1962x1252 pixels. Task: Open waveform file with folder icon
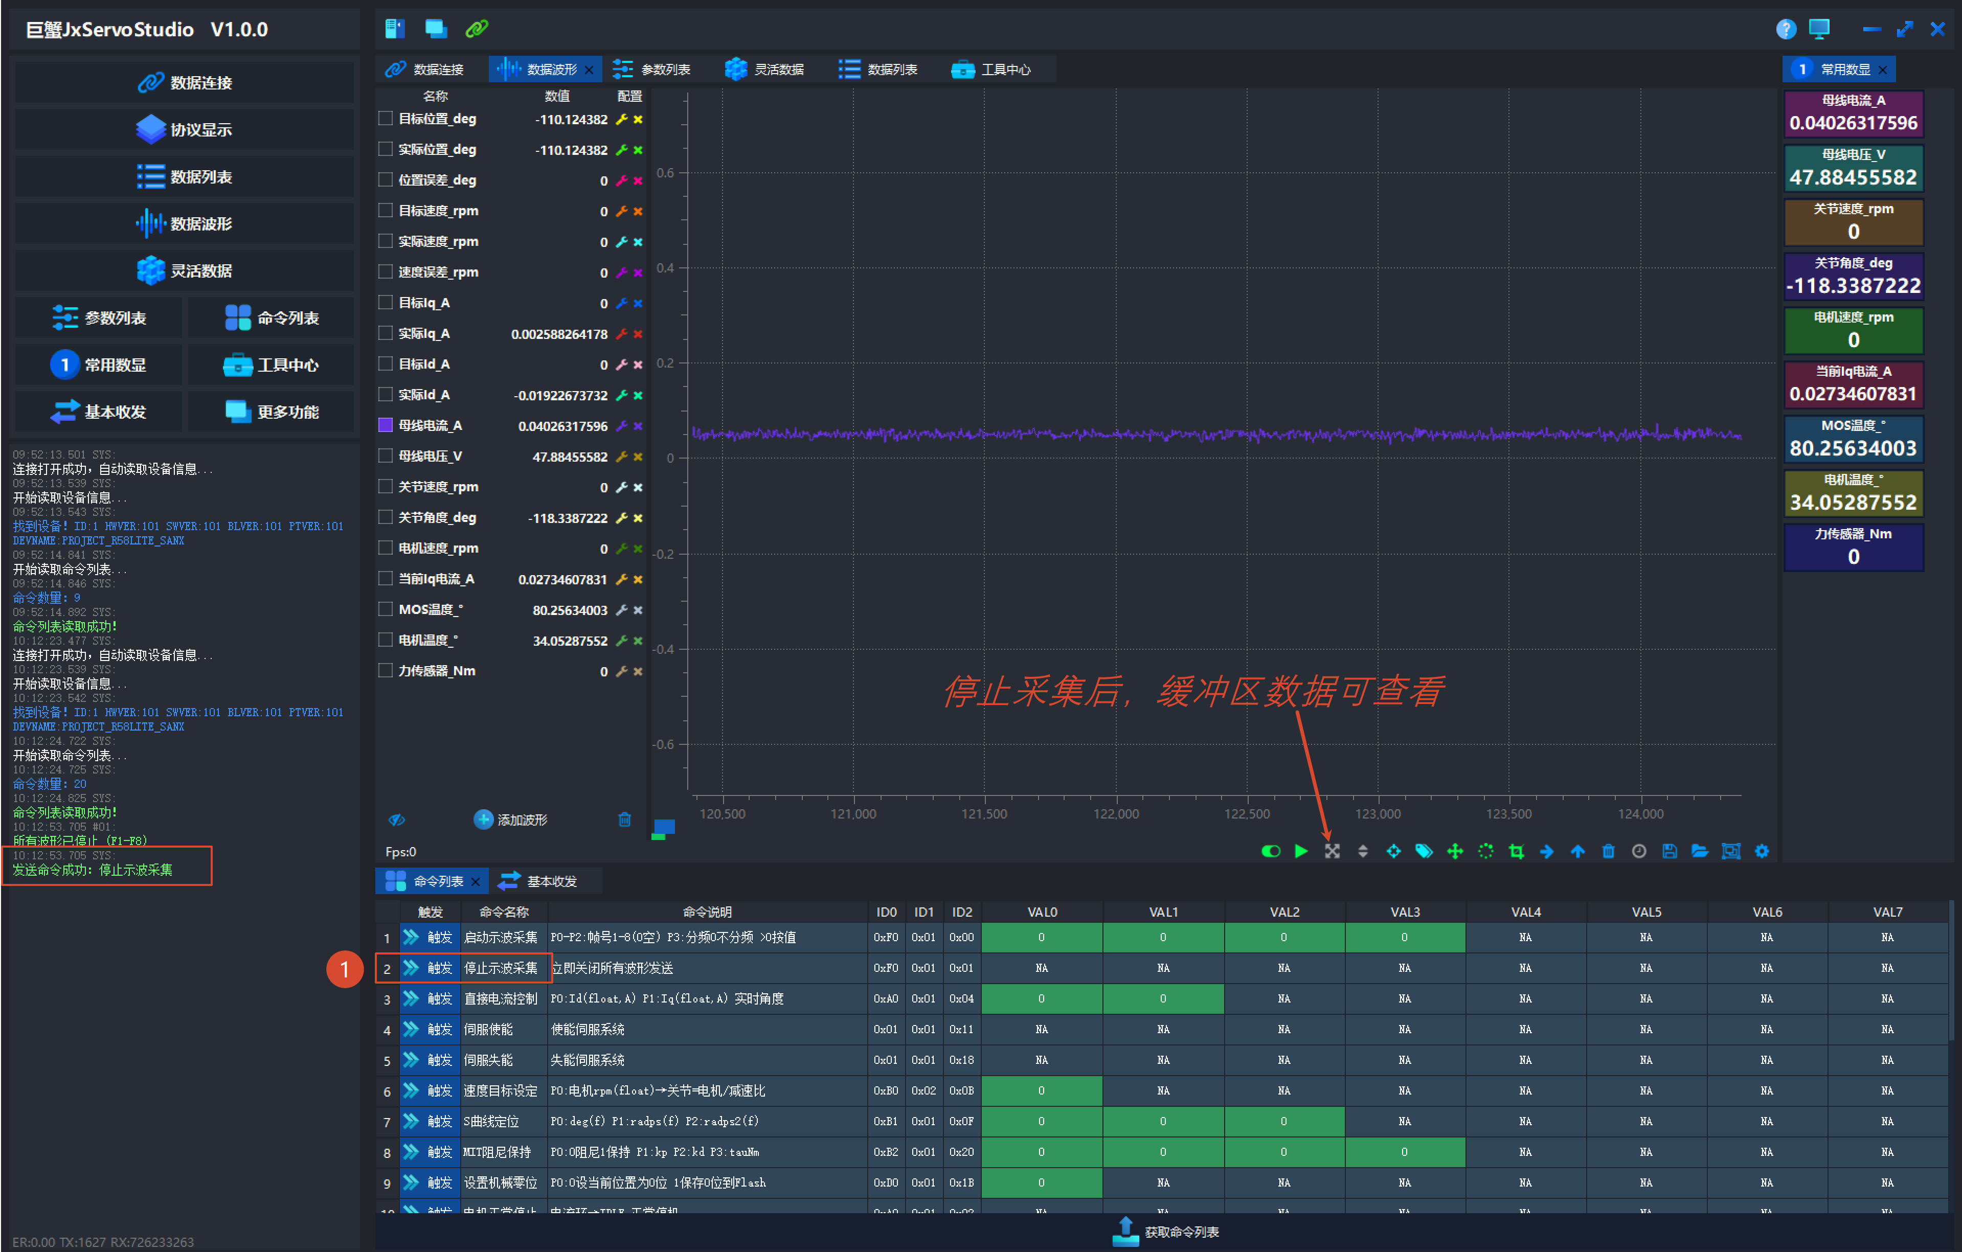(x=1700, y=851)
